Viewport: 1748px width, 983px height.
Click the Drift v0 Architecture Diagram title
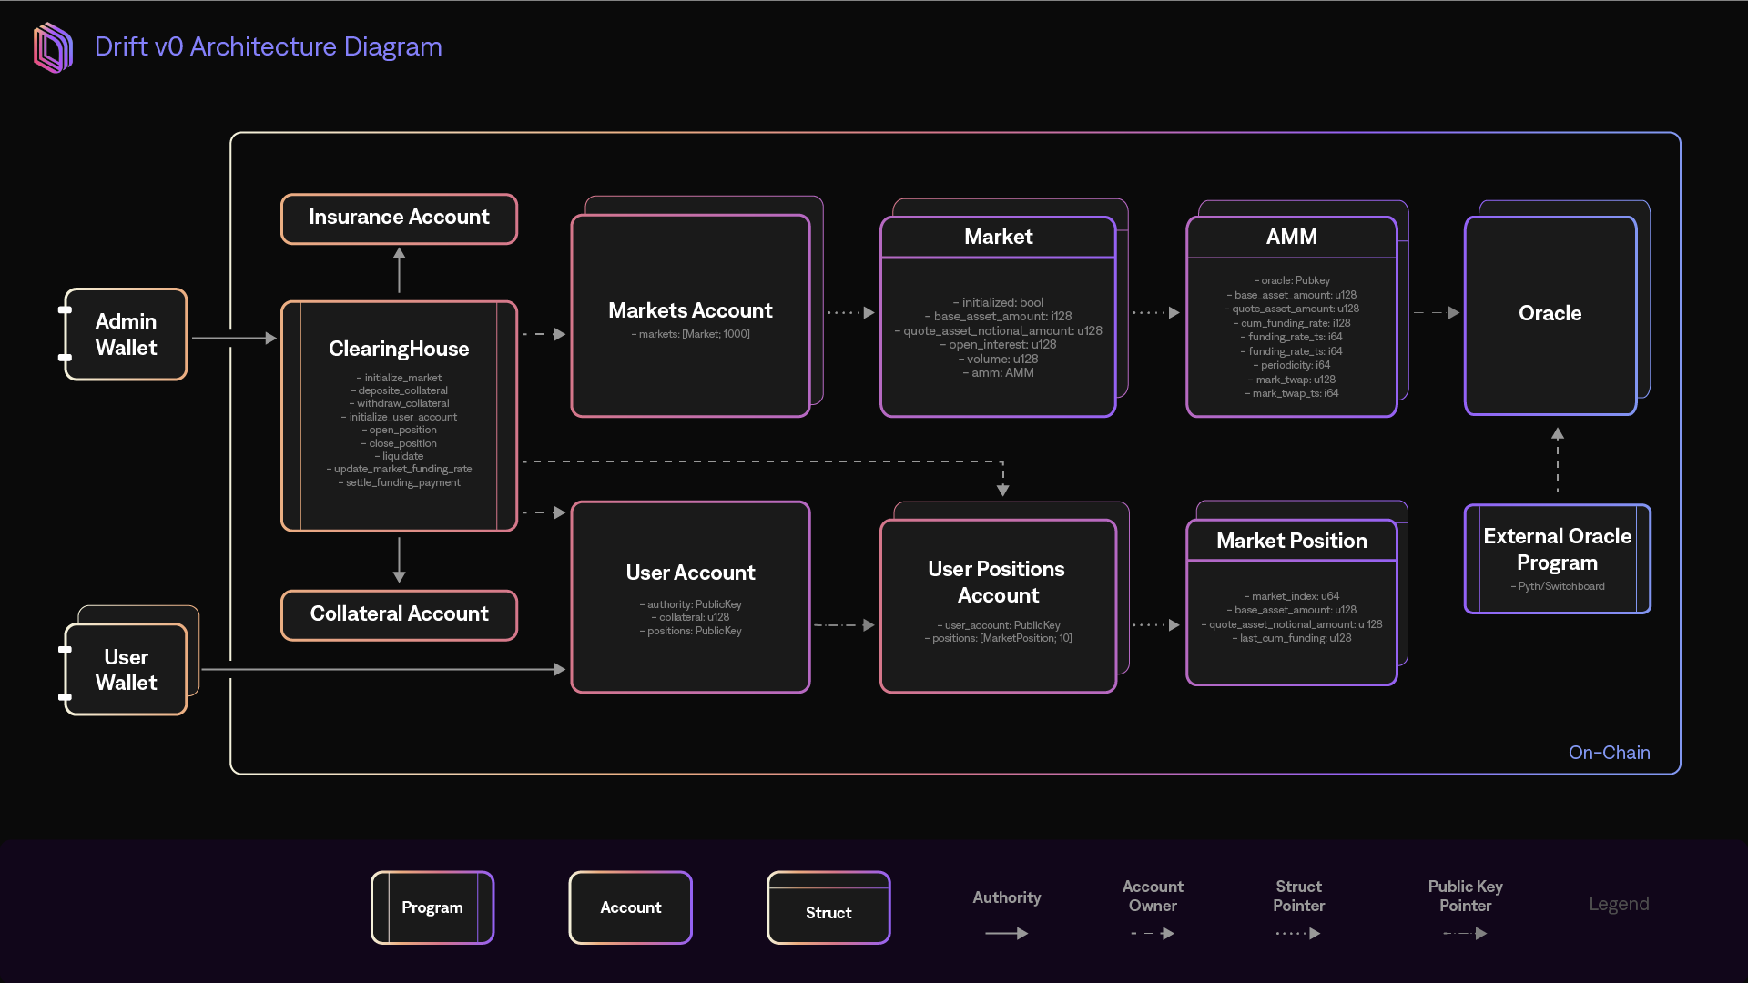click(268, 47)
